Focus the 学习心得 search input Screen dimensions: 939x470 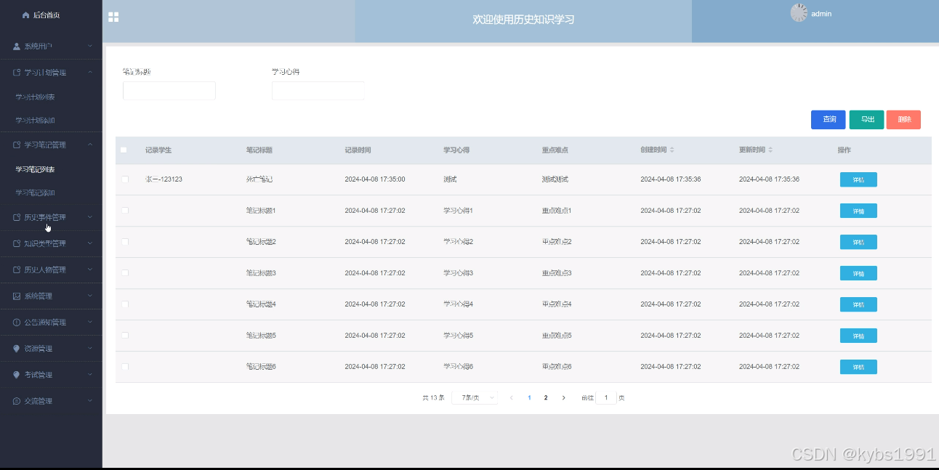318,91
